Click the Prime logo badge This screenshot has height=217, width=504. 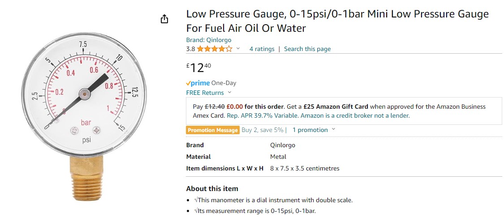tap(198, 83)
